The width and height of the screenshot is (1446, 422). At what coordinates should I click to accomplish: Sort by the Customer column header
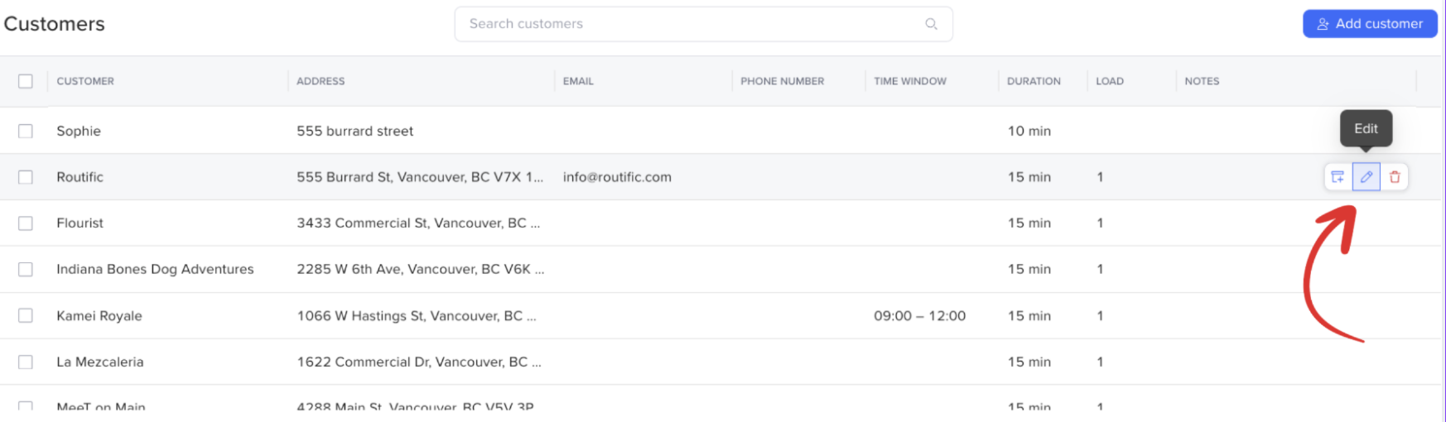click(x=85, y=81)
